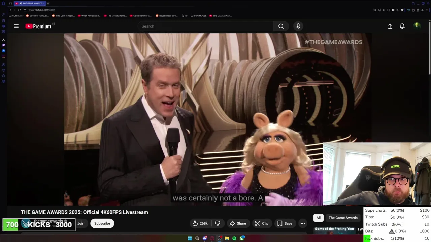Click the www.youtube.com/watch address bar
This screenshot has width=431, height=242.
[41, 10]
